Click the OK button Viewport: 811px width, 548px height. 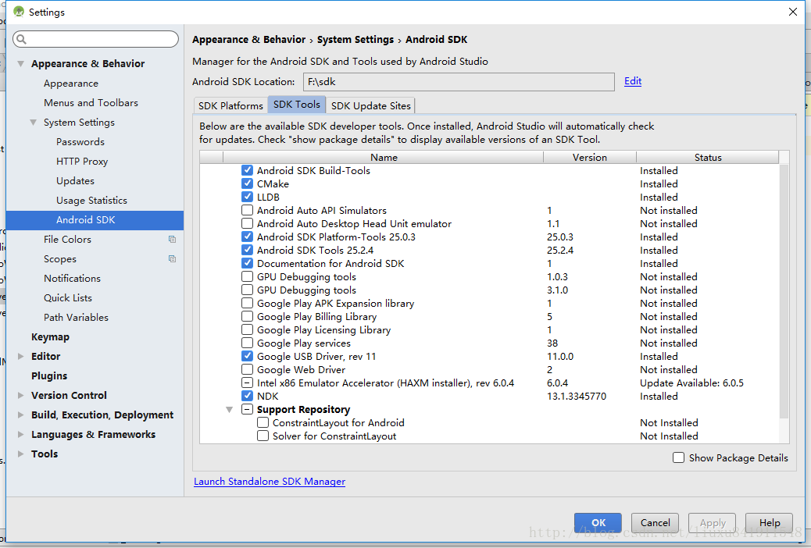(598, 523)
